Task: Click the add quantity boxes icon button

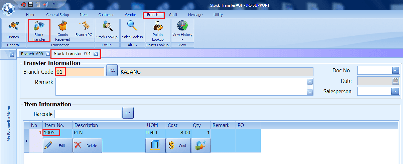Action: pos(201,145)
